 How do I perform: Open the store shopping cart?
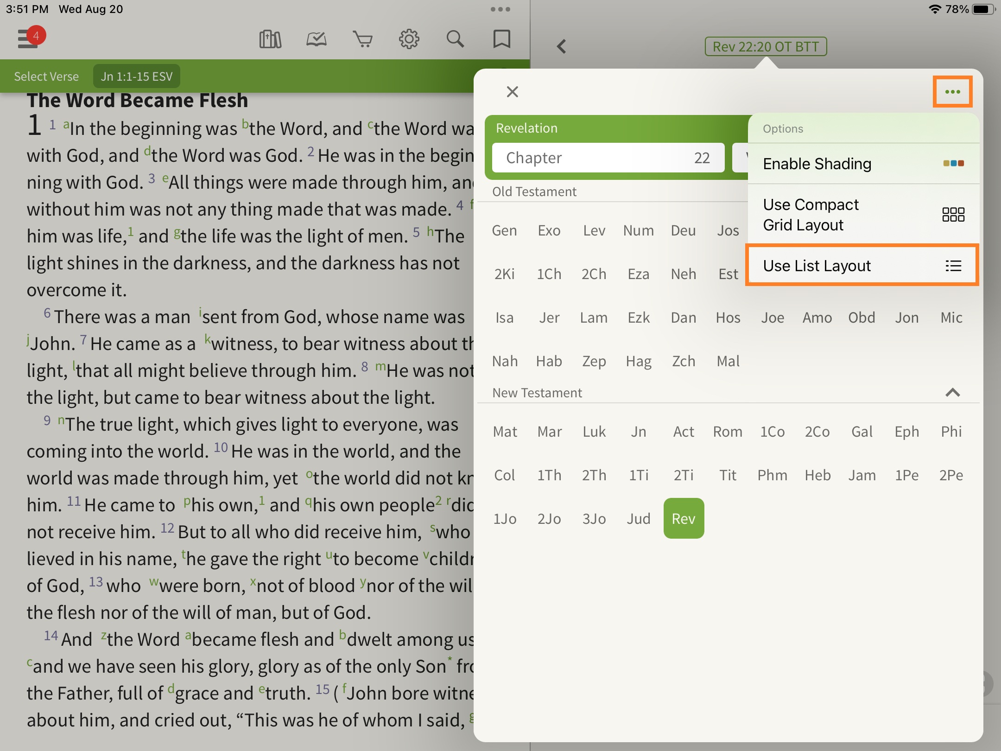click(x=362, y=39)
